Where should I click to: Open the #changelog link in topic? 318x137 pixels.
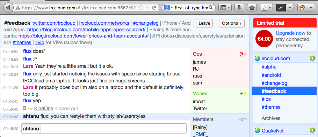146,23
